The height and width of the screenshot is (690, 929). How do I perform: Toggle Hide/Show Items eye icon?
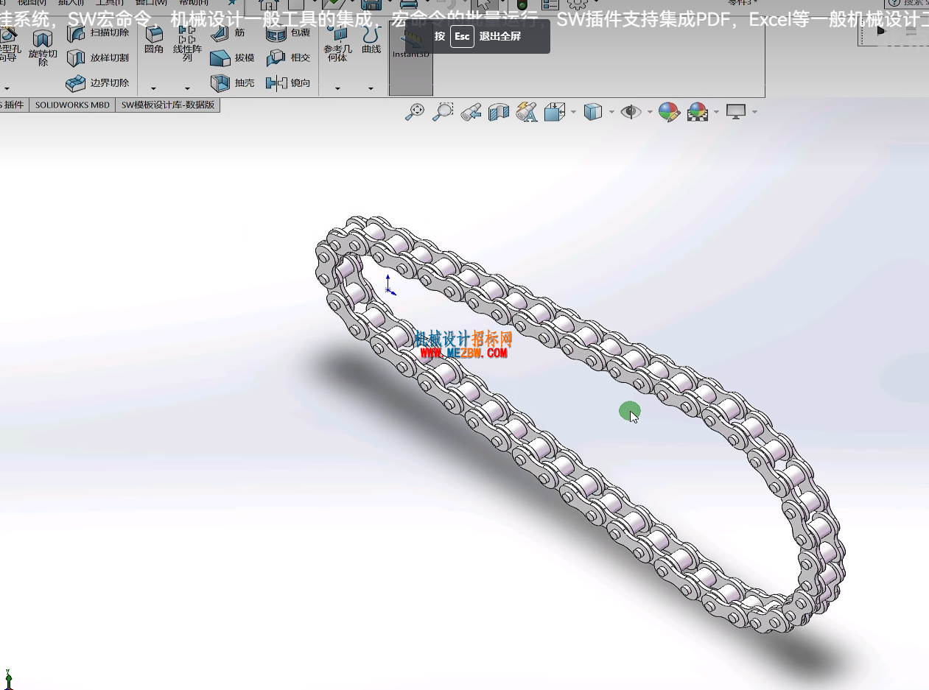click(x=631, y=112)
